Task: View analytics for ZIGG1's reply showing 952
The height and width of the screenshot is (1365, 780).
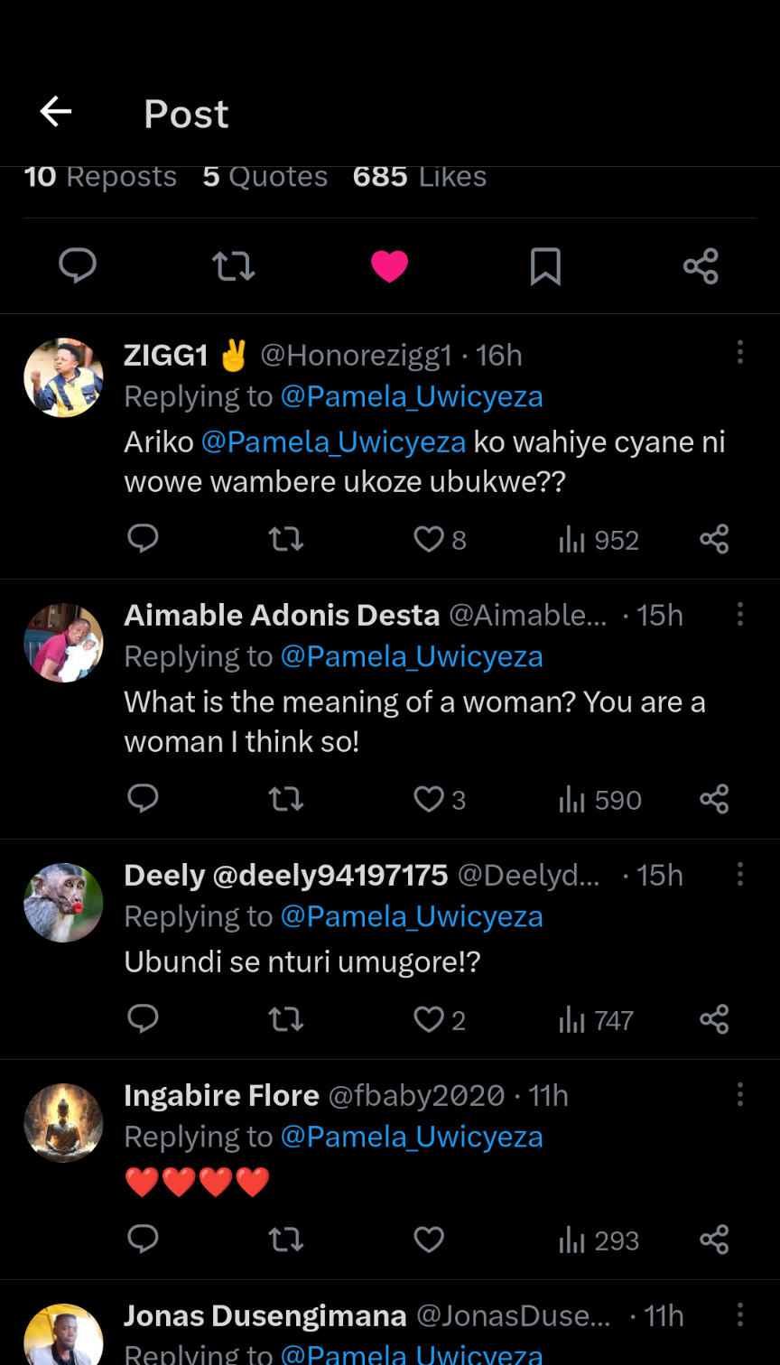Action: [599, 540]
